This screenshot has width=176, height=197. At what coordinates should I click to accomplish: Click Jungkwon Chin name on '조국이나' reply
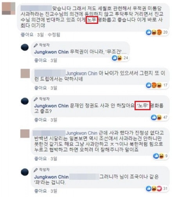click(51, 177)
